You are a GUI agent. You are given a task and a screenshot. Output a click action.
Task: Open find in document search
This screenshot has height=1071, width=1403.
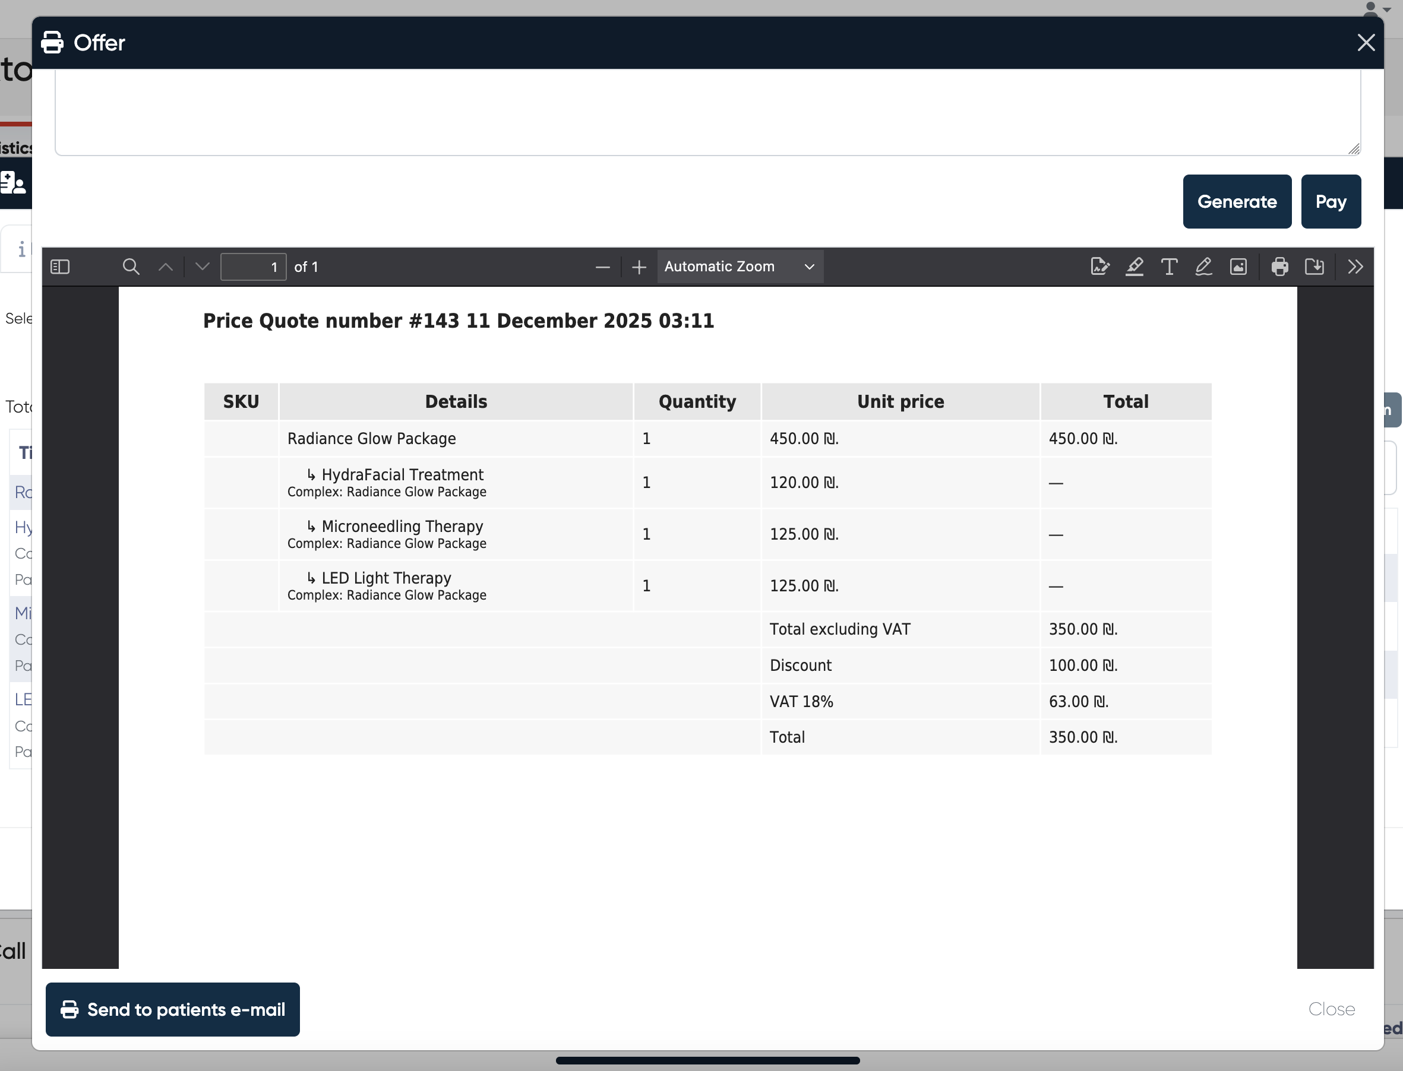(x=131, y=267)
